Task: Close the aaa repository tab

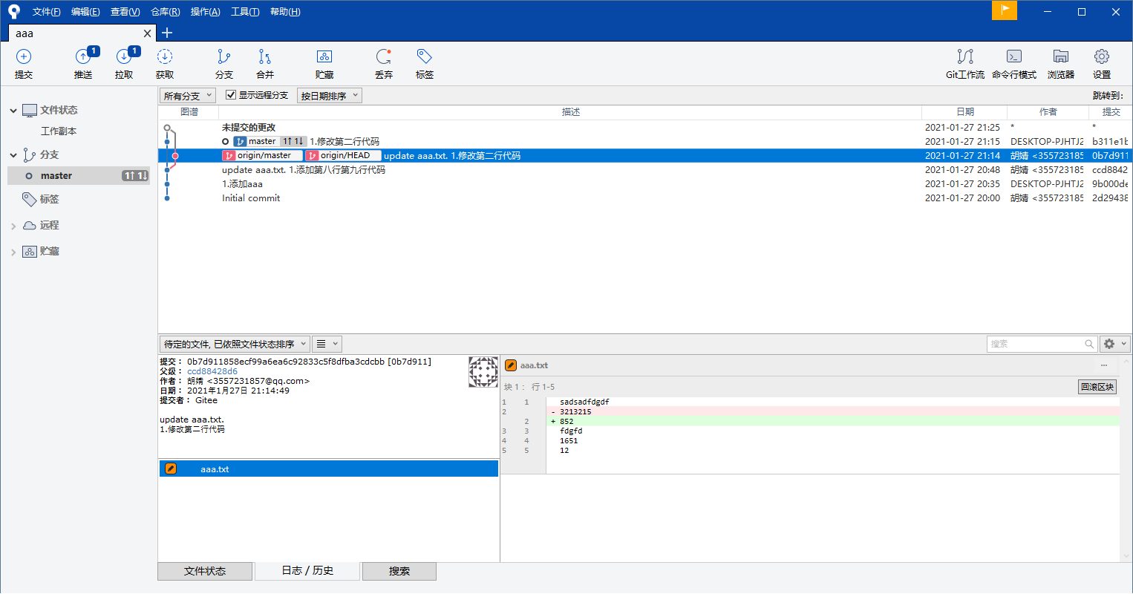Action: point(147,33)
